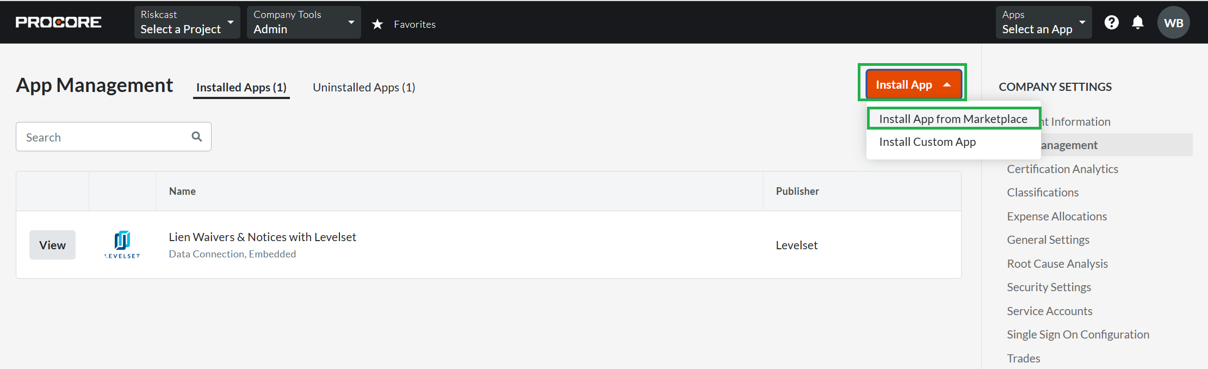This screenshot has height=369, width=1208.
Task: Open the help question mark icon
Action: [x=1111, y=22]
